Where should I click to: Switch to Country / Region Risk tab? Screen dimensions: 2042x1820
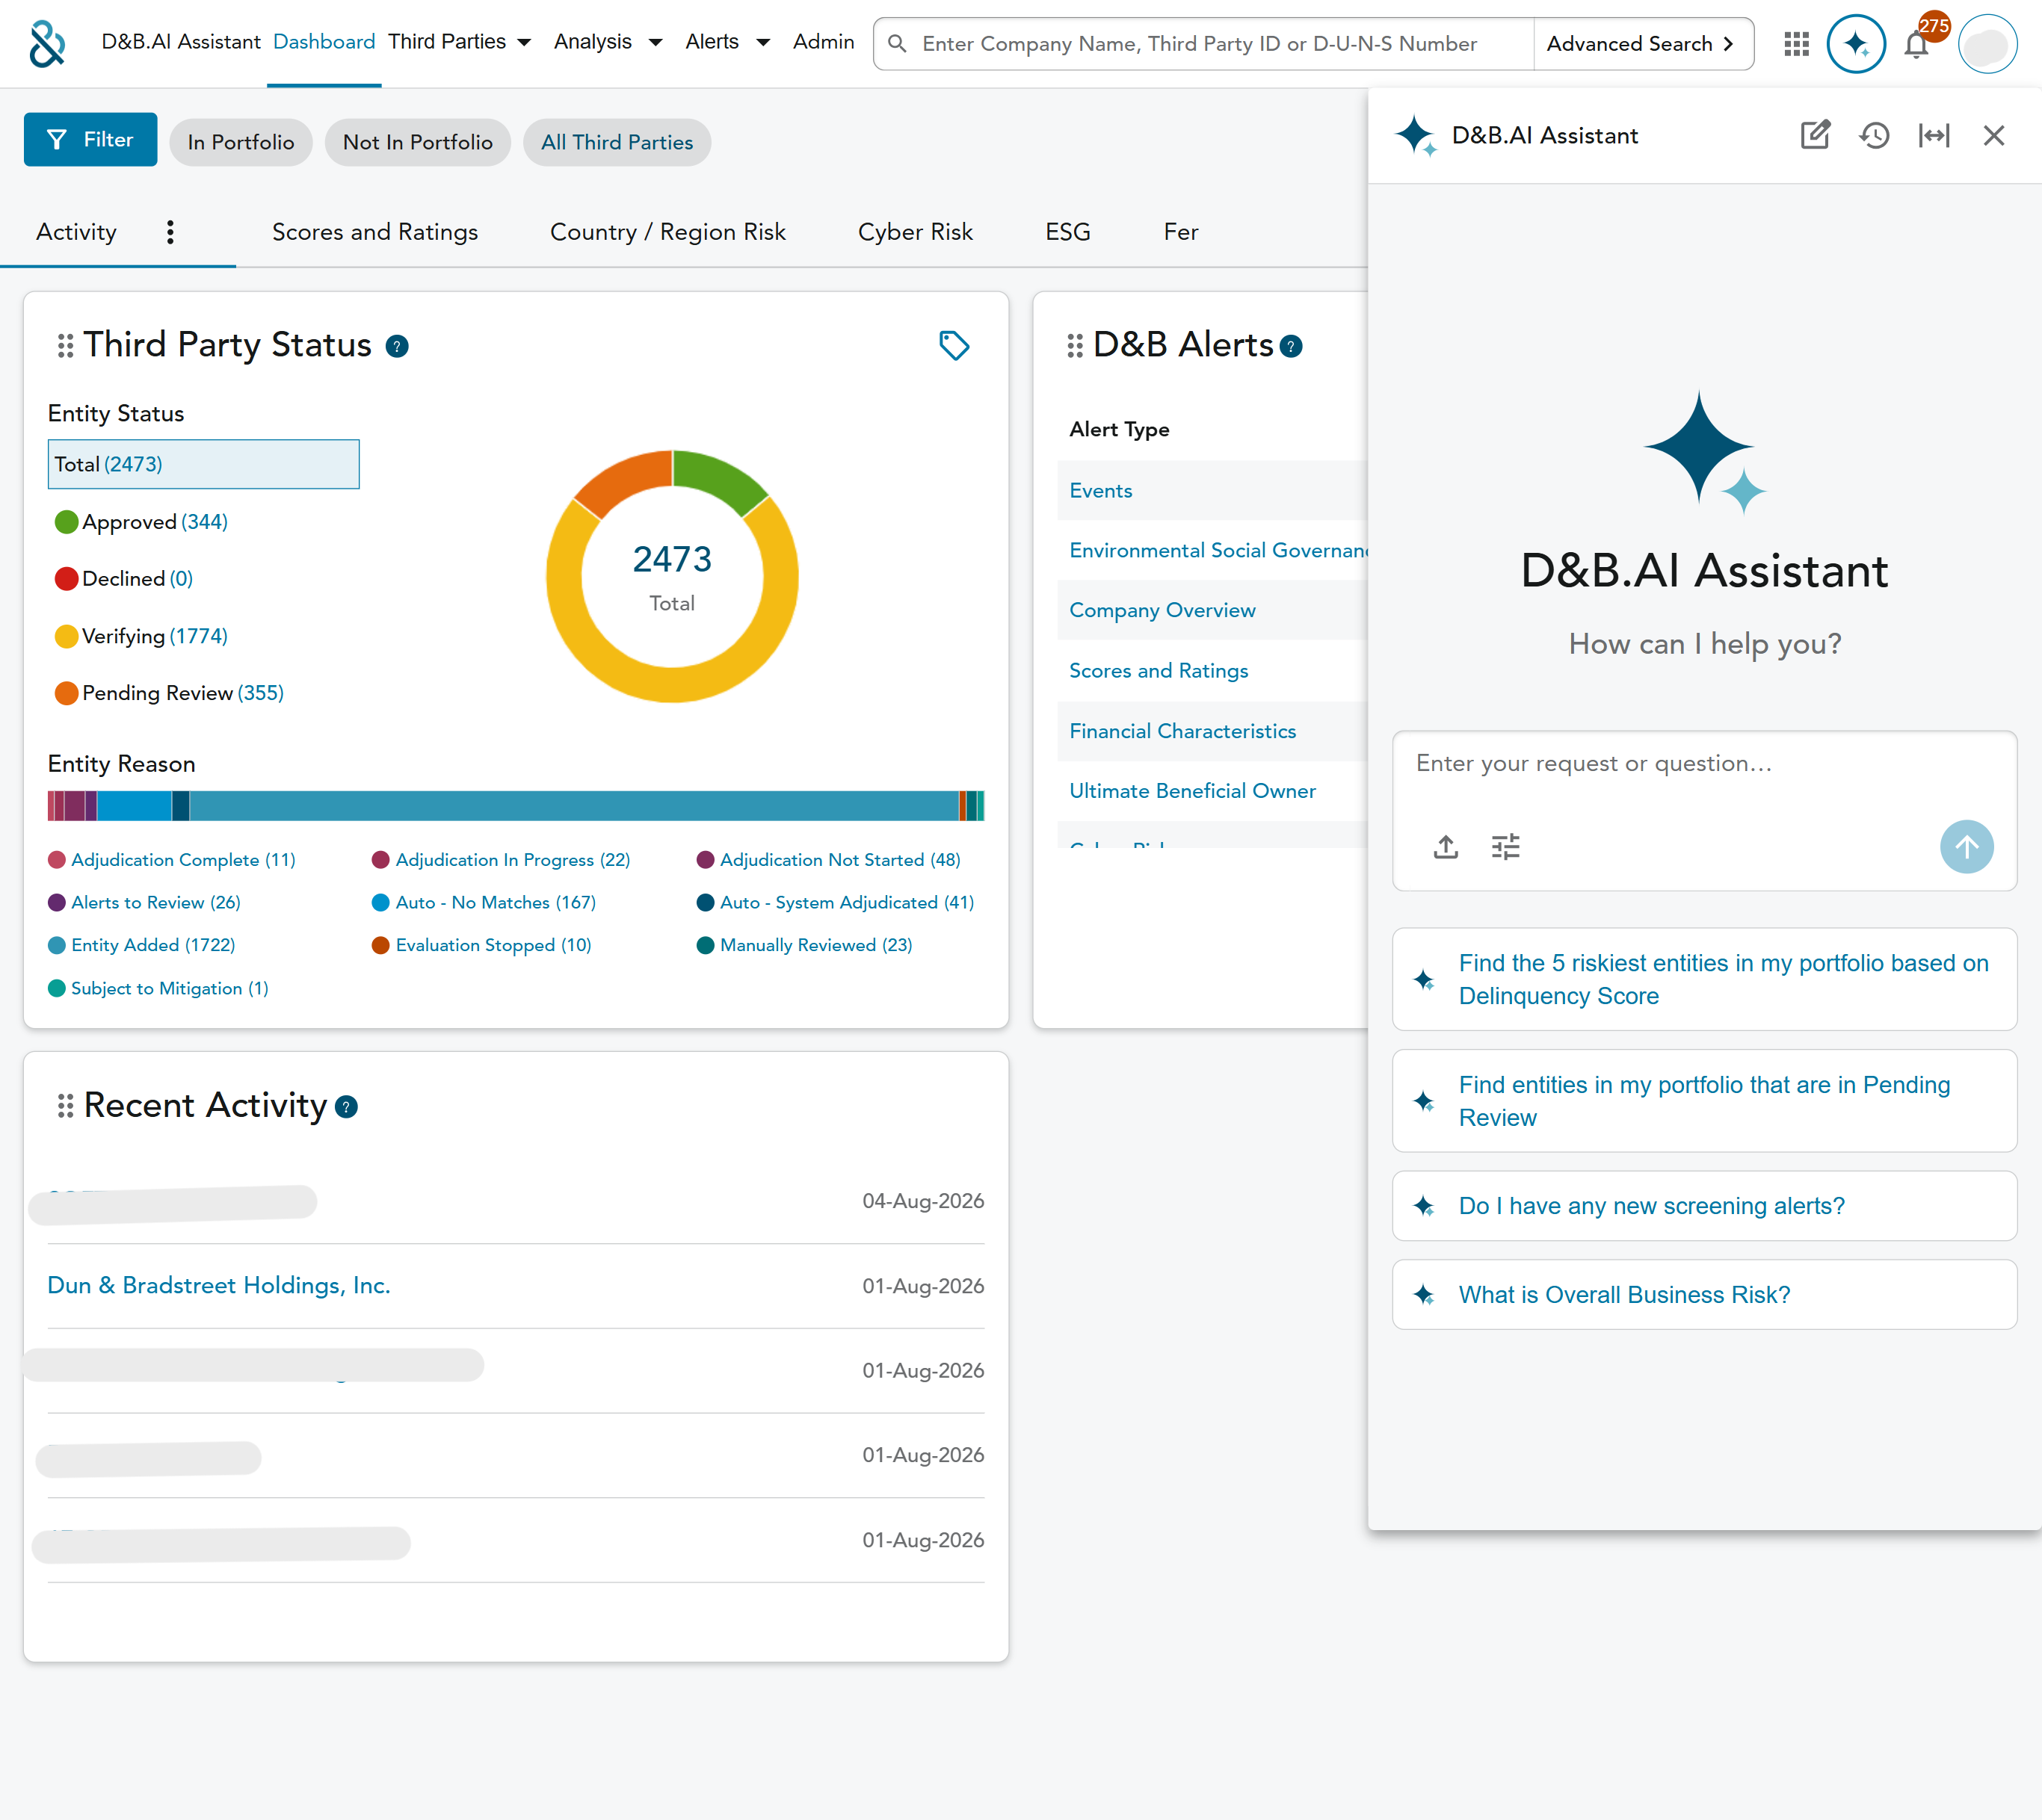click(668, 232)
